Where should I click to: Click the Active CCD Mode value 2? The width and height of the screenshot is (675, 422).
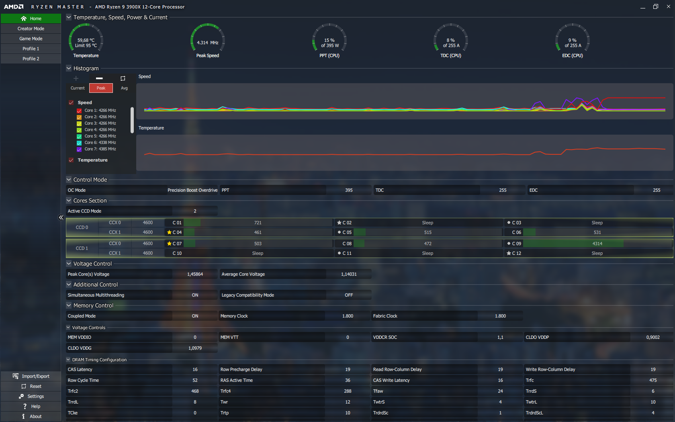[195, 211]
